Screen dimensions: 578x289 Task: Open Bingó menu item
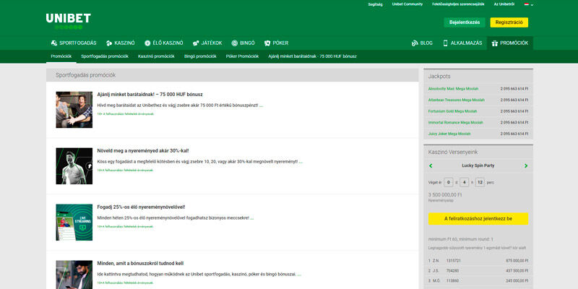[243, 43]
